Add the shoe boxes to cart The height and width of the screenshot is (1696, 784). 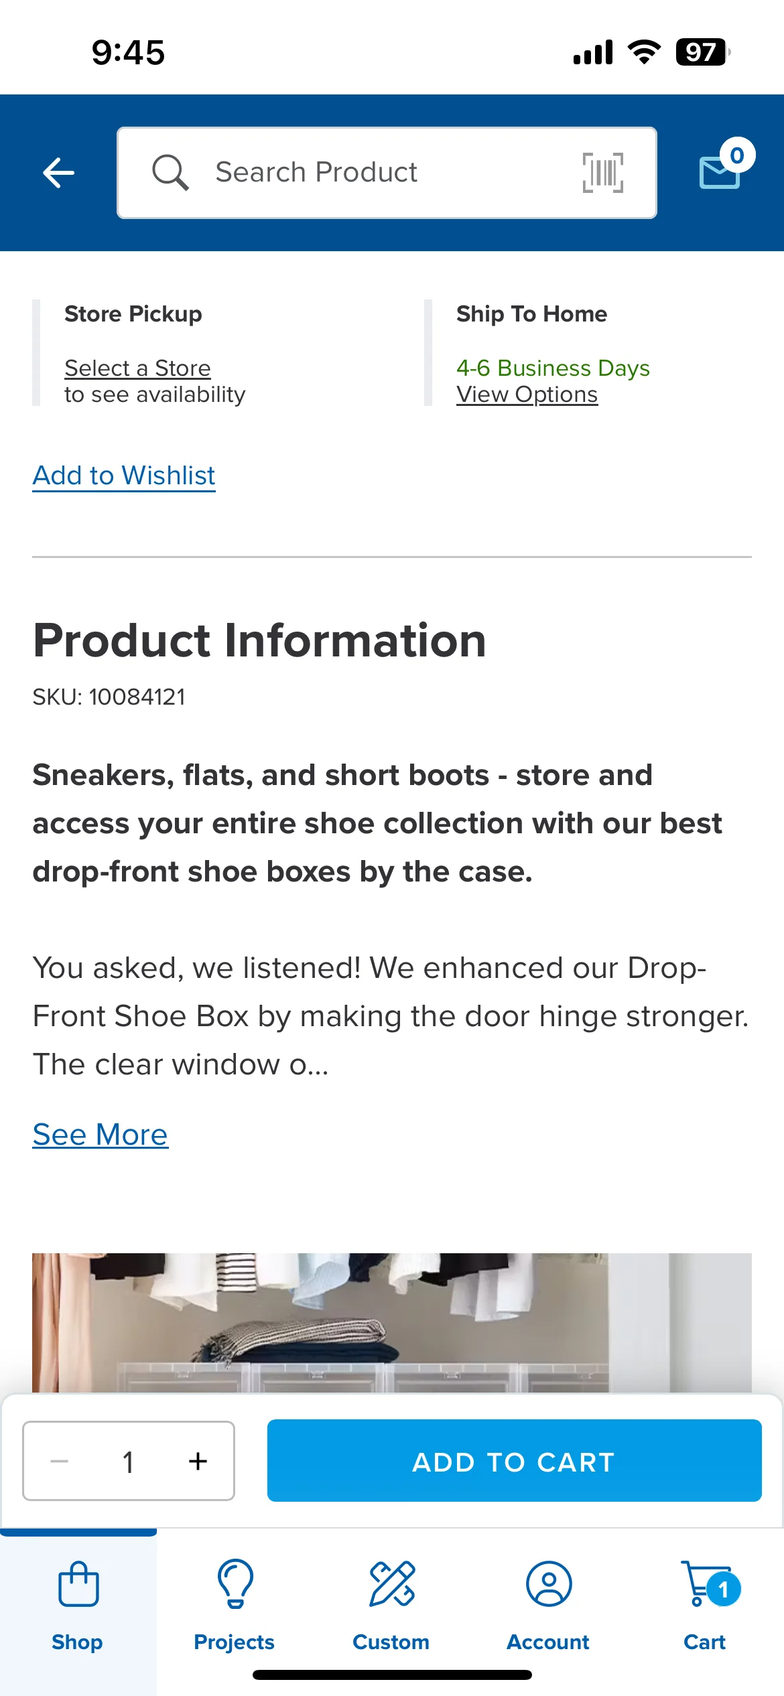514,1461
